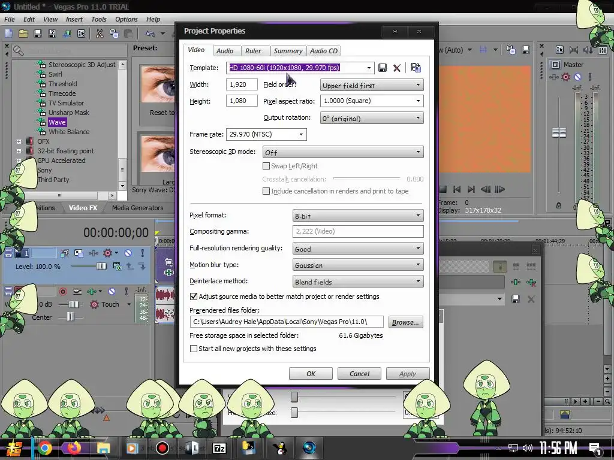Screen dimensions: 614x460
Task: Open the Output rotation dropdown
Action: tap(372, 118)
